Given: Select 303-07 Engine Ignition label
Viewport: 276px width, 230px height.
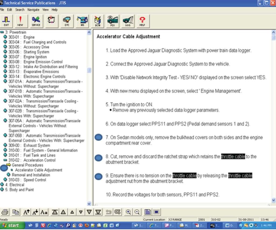Looking at the screenshot, I should [28, 57].
